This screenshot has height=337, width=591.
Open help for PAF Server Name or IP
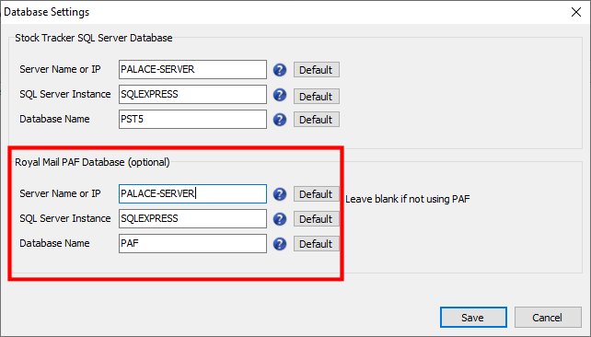[x=280, y=194]
